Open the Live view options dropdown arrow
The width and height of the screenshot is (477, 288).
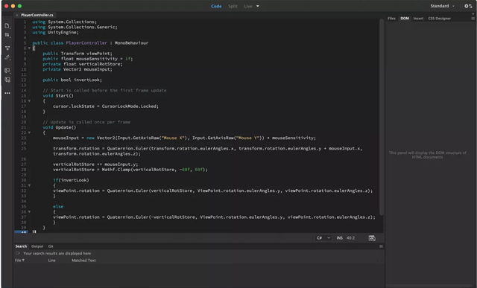[258, 6]
